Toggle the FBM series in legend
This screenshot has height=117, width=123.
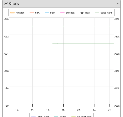50,13
